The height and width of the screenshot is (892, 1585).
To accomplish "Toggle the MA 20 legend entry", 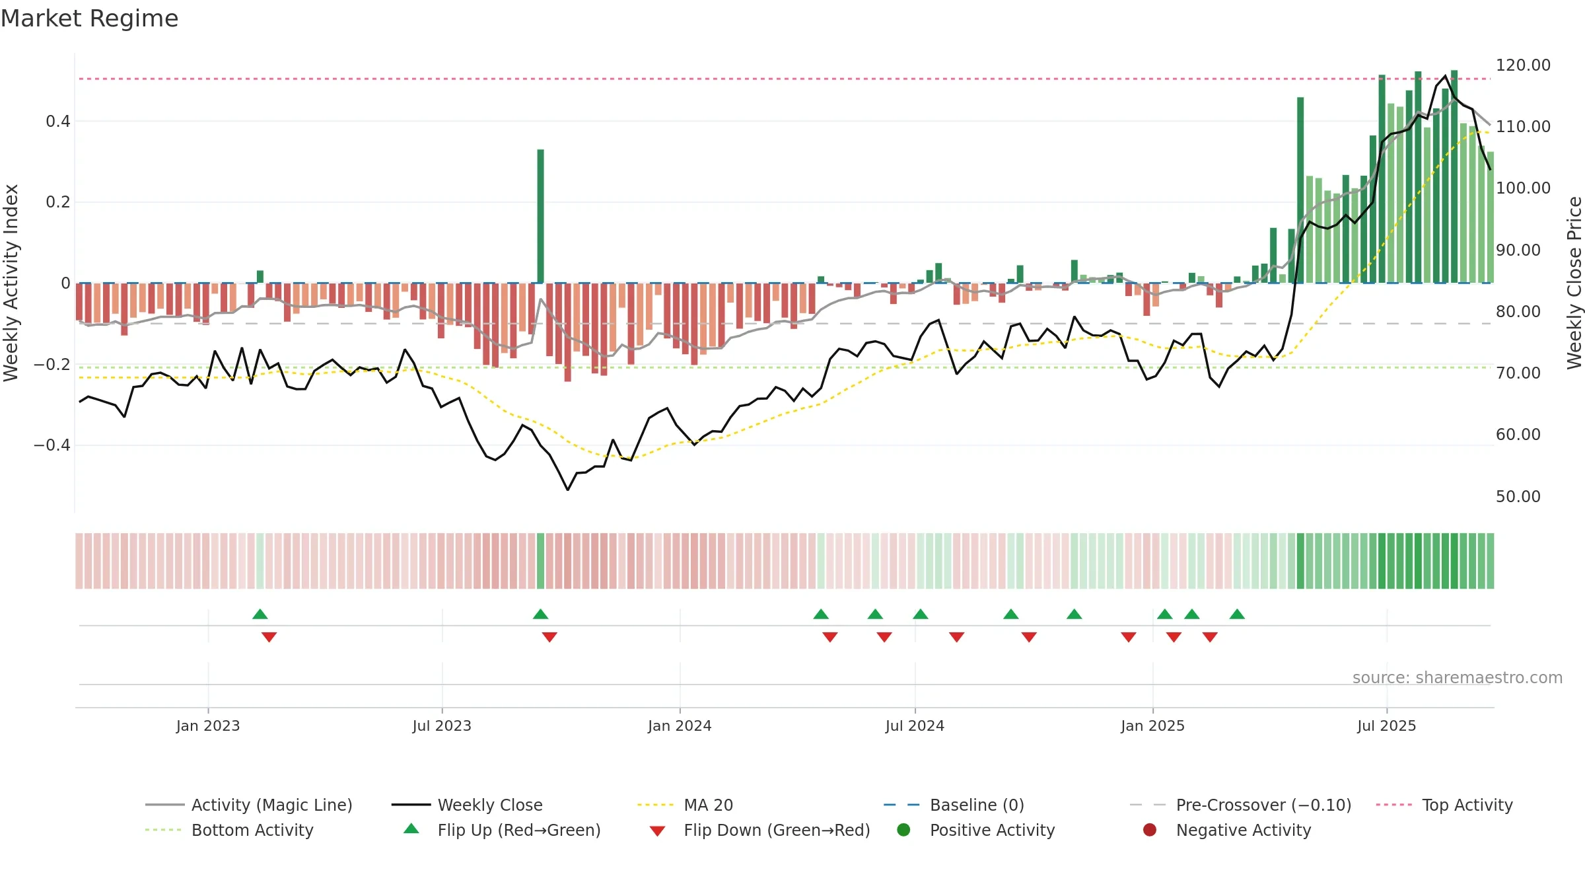I will [x=685, y=805].
